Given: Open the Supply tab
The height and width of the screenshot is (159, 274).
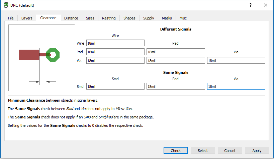Looking at the screenshot, I should point(149,18).
